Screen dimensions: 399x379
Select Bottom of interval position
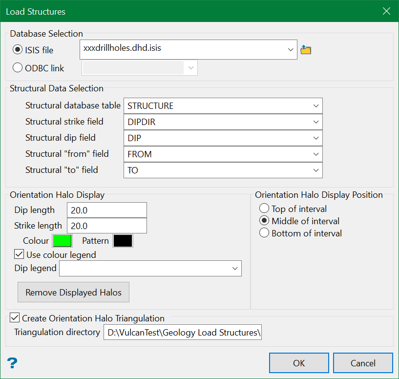pos(264,233)
